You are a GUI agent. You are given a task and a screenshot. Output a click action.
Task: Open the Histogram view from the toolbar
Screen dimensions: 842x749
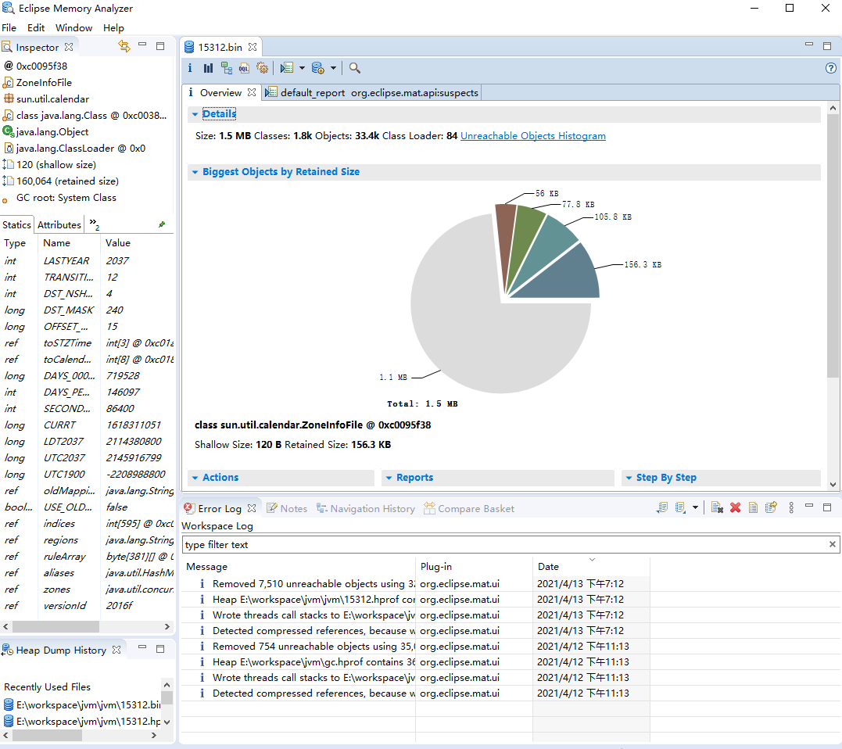209,68
